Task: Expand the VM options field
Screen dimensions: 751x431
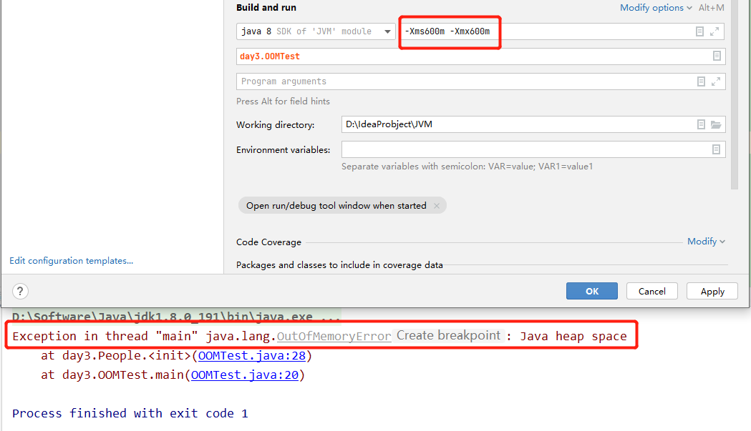Action: click(x=714, y=31)
